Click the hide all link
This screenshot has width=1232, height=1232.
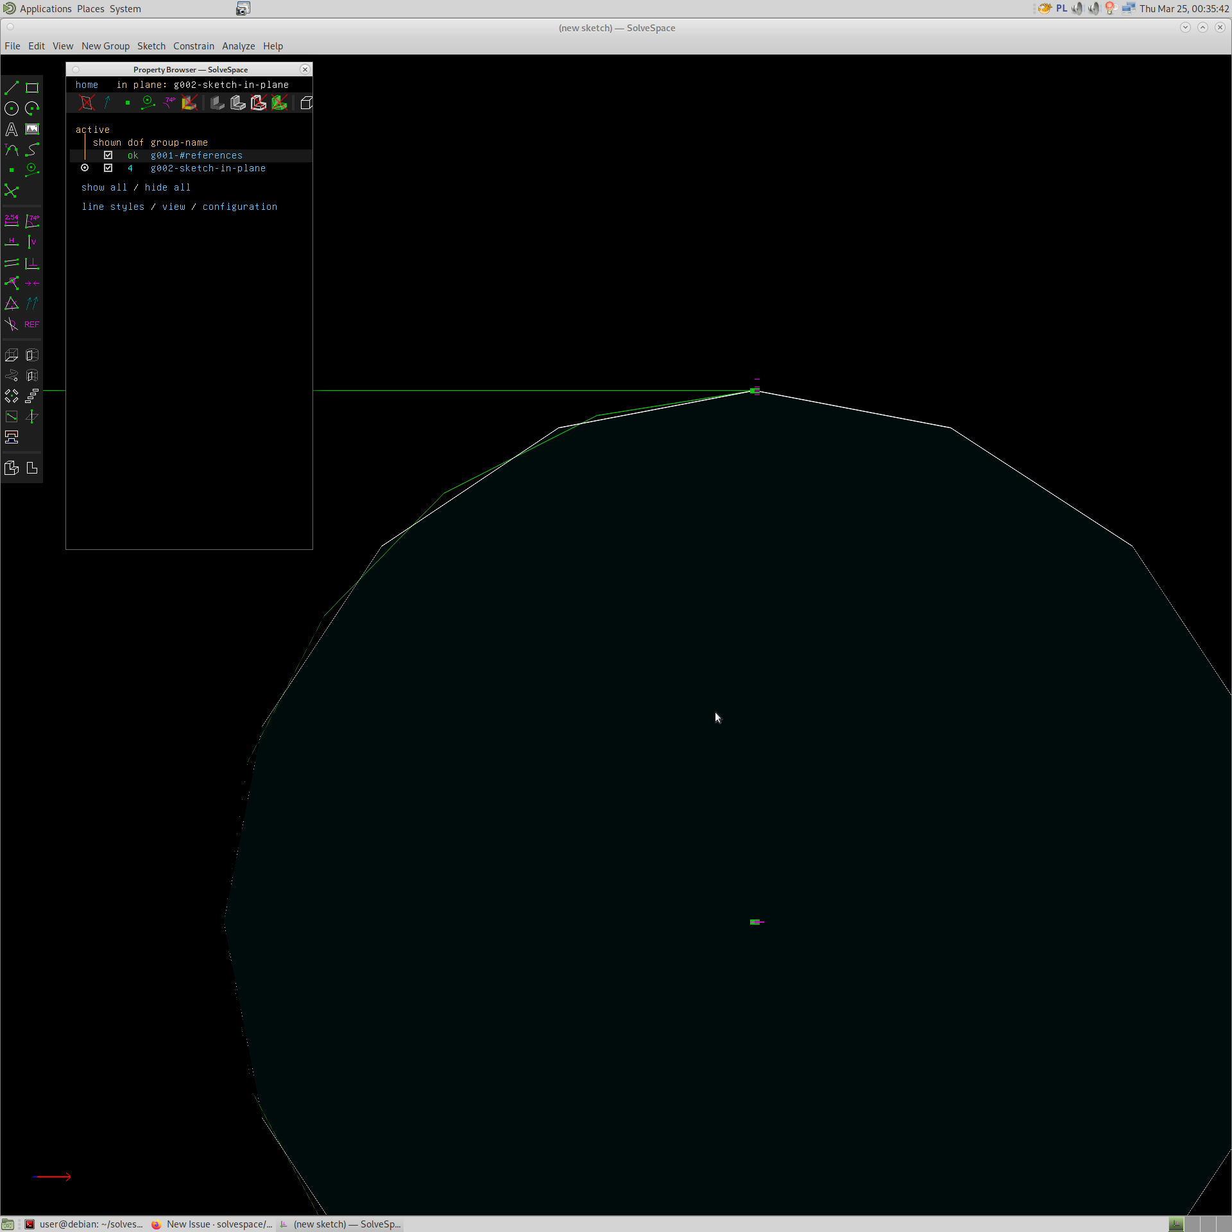(x=167, y=187)
